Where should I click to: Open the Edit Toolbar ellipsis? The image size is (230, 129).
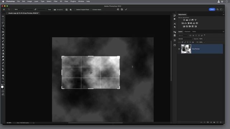[x=3, y=82]
